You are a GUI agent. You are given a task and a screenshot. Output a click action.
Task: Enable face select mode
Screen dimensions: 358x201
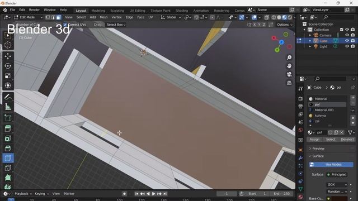59,17
